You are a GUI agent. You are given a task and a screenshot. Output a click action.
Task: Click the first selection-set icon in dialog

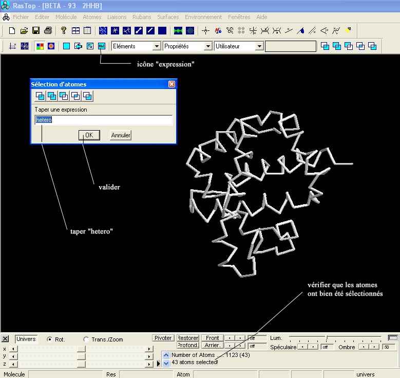[40, 96]
